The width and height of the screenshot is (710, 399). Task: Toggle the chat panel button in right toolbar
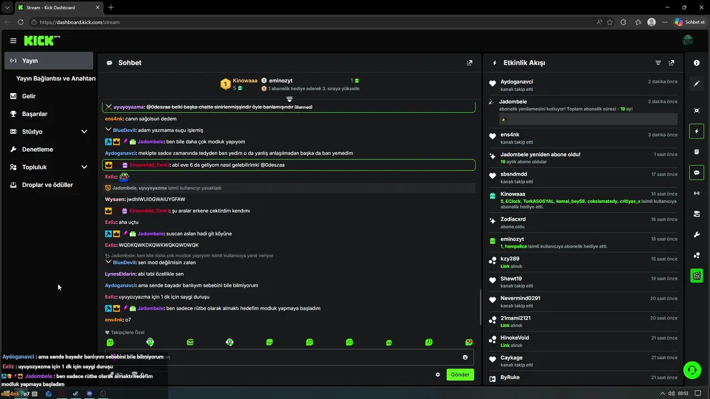tap(697, 172)
